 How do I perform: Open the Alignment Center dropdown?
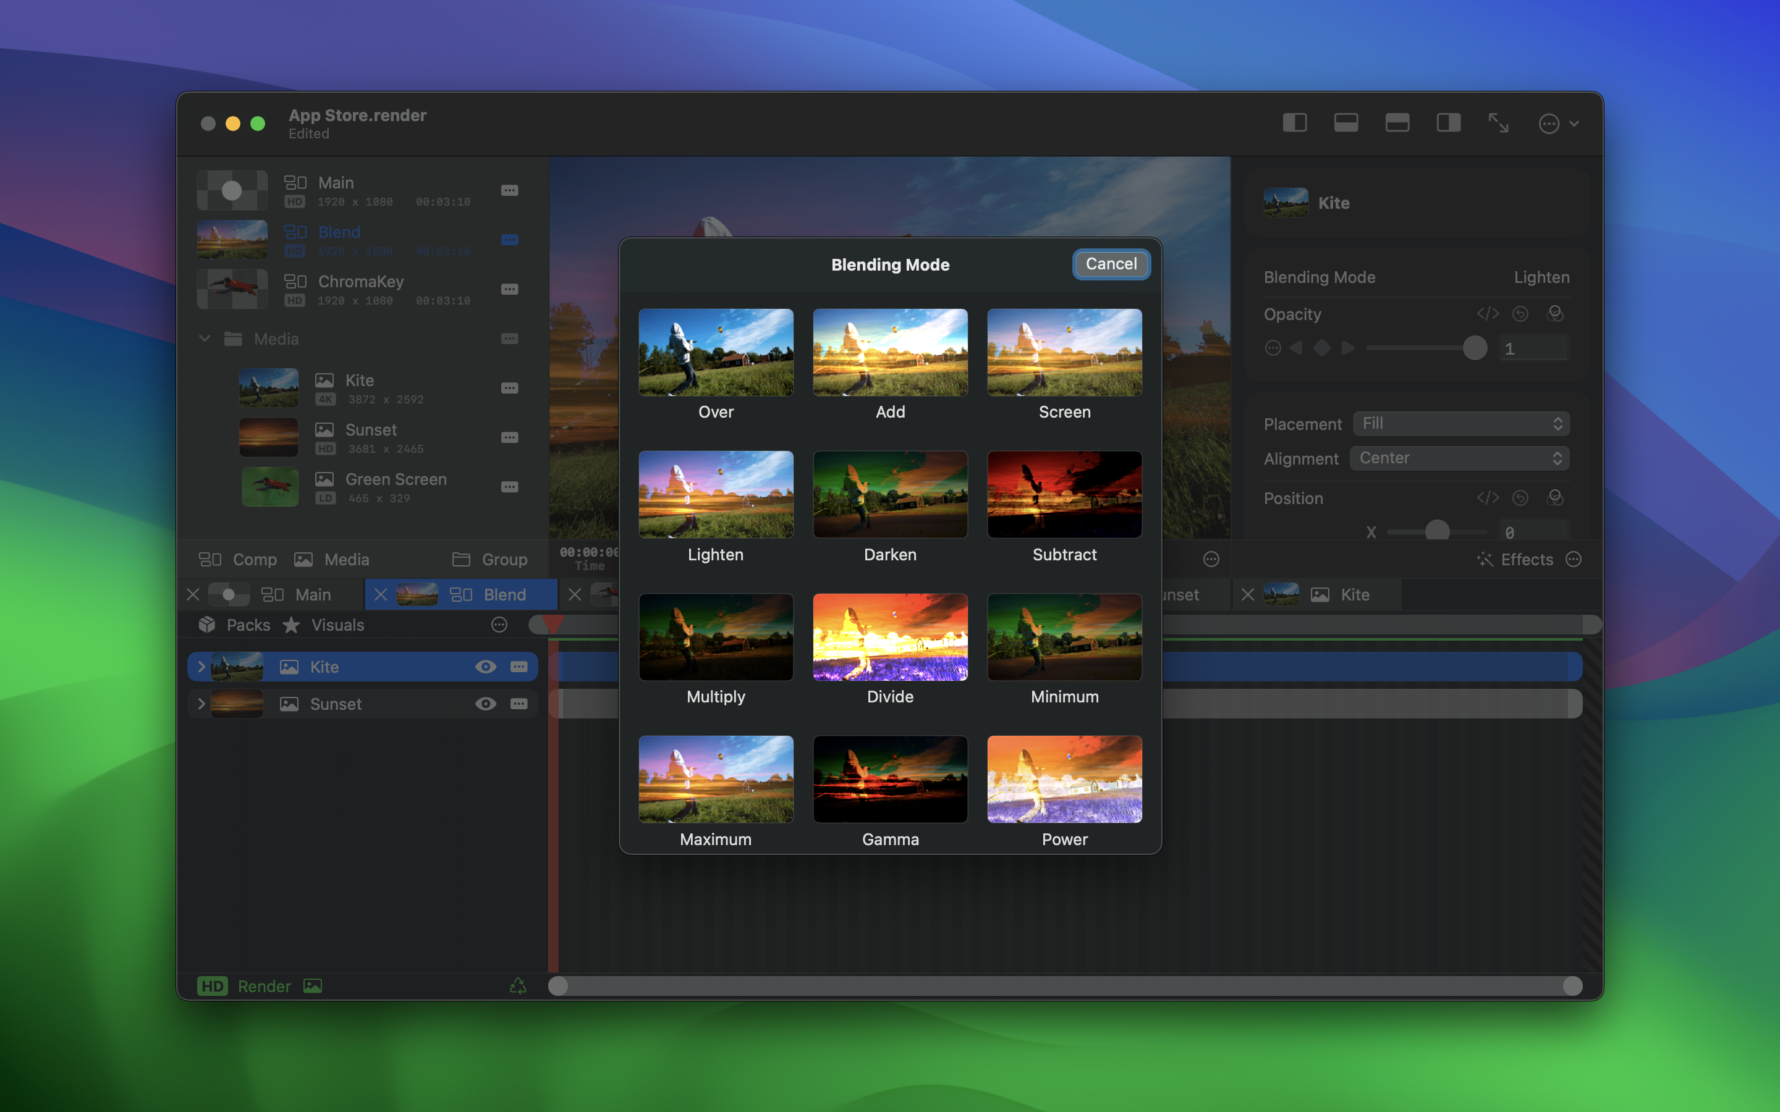(x=1459, y=458)
